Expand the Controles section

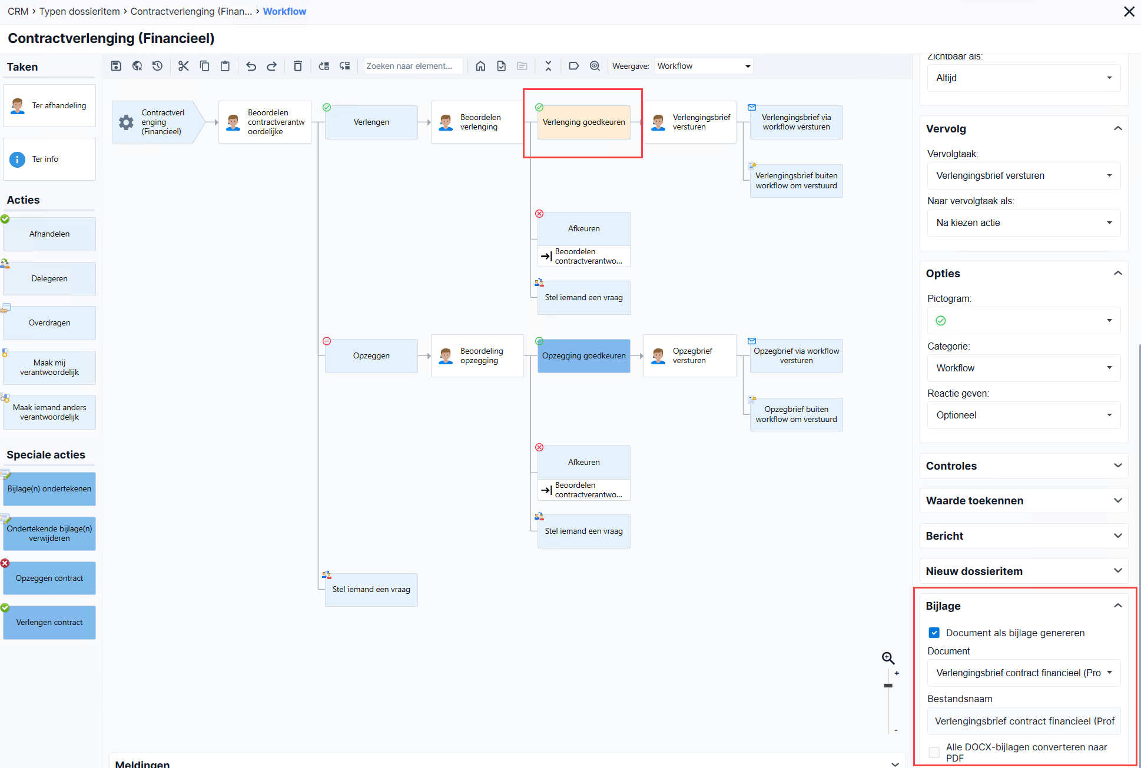coord(1024,466)
